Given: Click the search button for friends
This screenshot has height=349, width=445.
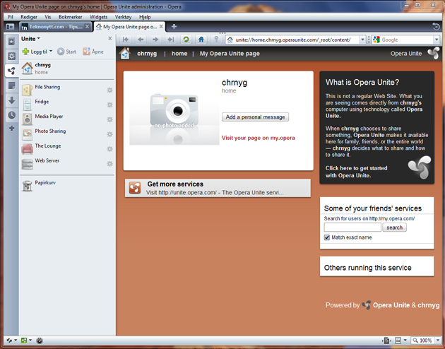Looking at the screenshot, I should point(394,227).
